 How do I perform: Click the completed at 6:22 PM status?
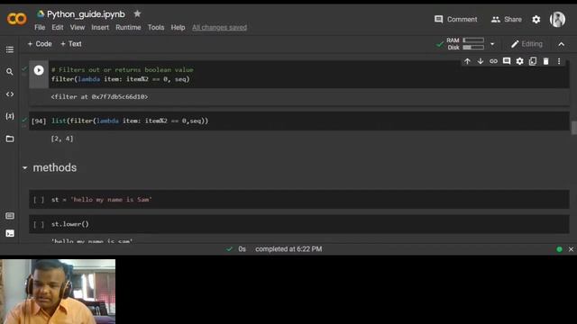pyautogui.click(x=288, y=249)
